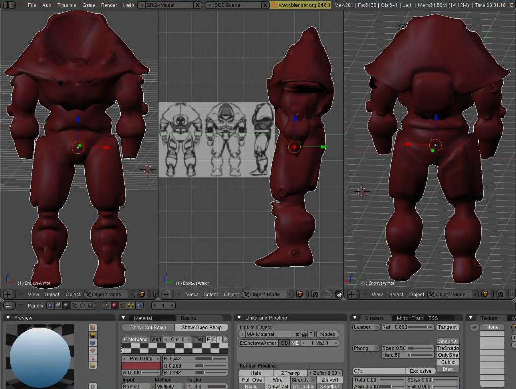Open the Lambert diffuse shader dropdown
Screen dimensions: 516x389
(366, 327)
